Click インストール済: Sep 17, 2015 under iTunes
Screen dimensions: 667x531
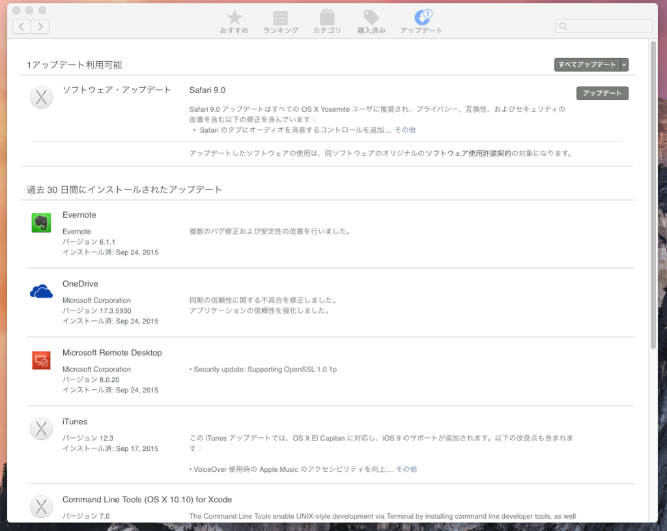click(x=110, y=448)
